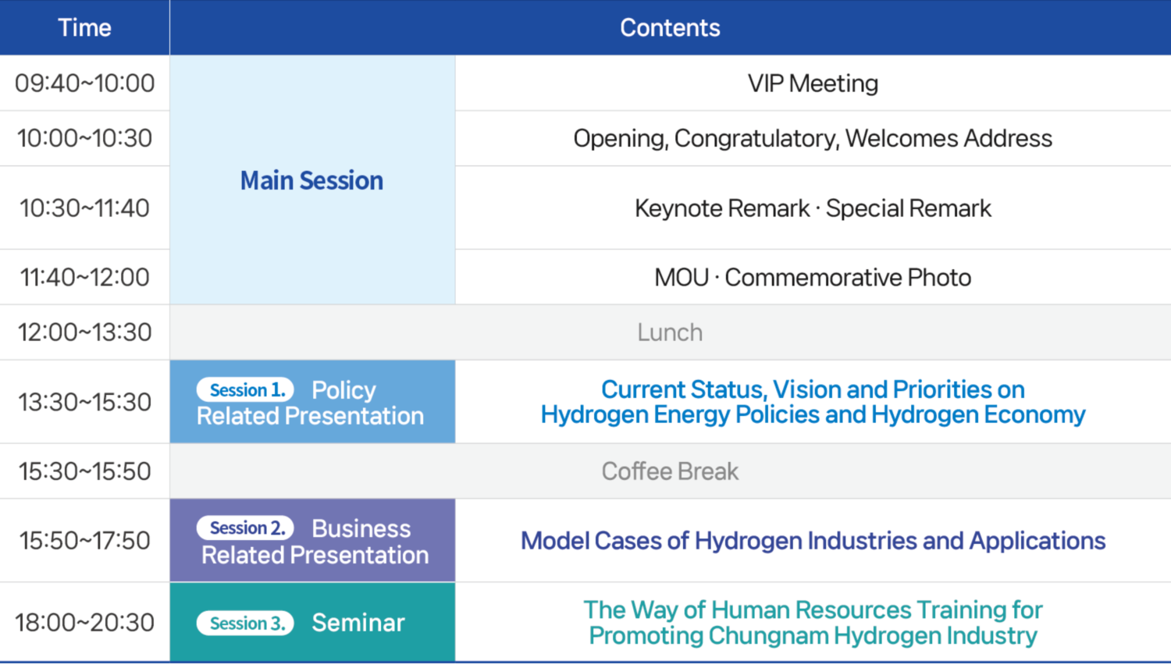
Task: Click Keynote Remark · Special Remark entry
Action: pyautogui.click(x=813, y=208)
